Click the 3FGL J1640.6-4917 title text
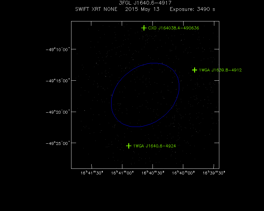 point(145,3)
